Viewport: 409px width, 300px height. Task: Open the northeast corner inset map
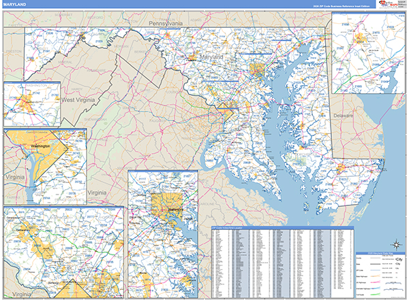coord(368,52)
